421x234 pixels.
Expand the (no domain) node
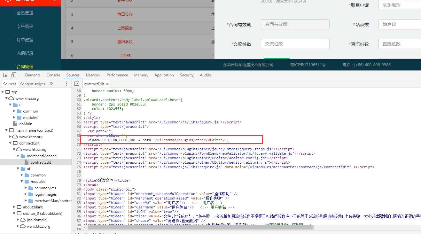[x=18, y=220]
